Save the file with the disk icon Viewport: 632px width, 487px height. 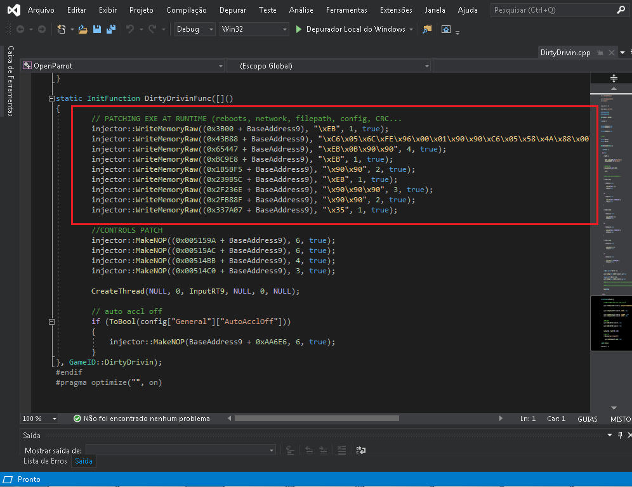pyautogui.click(x=96, y=29)
